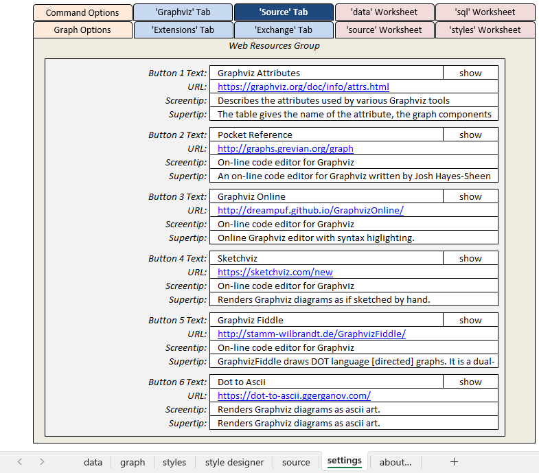Toggle the 'show' cell for Sketchviz
Image resolution: width=539 pixels, height=473 pixels.
[x=470, y=259]
